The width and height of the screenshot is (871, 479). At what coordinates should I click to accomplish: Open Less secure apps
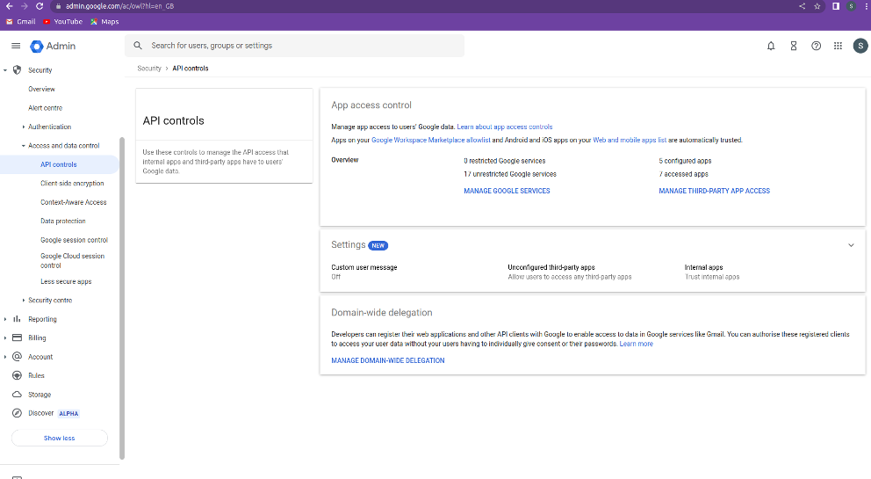tap(66, 281)
